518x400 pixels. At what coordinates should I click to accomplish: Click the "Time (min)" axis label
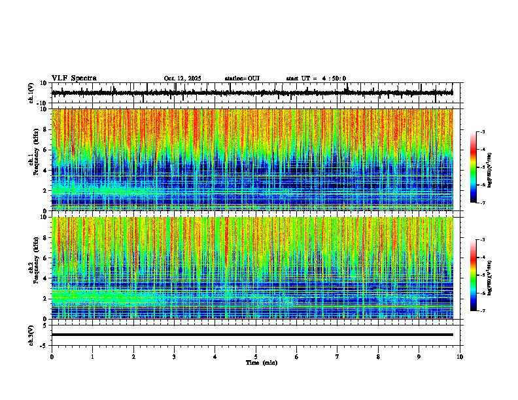click(x=262, y=363)
